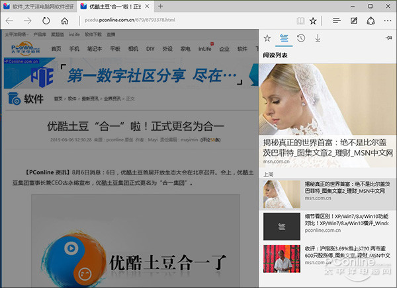Click the 优酷土豆合一了 article image

136,241
